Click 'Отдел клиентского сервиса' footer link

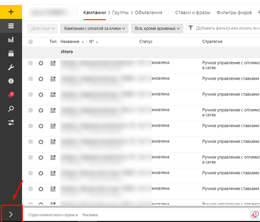point(53,215)
